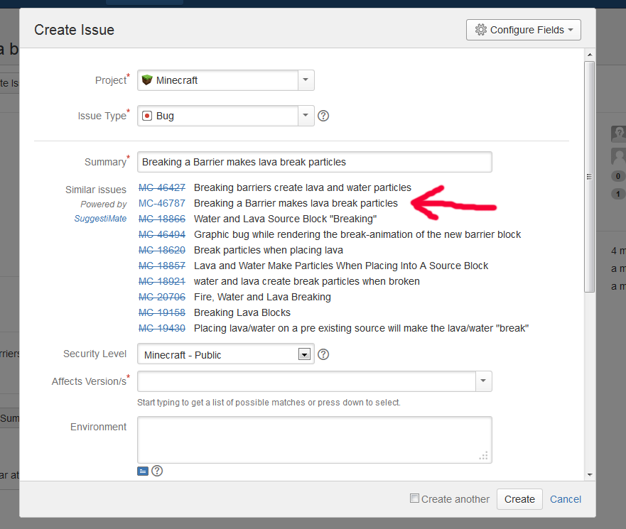Open similar issue MC-46787 link
The width and height of the screenshot is (626, 529).
pos(161,203)
